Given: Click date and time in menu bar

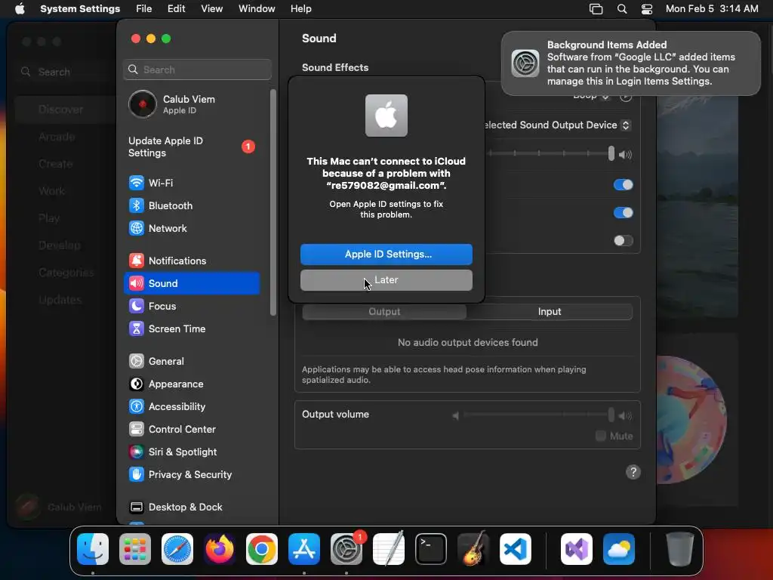Looking at the screenshot, I should pos(712,9).
